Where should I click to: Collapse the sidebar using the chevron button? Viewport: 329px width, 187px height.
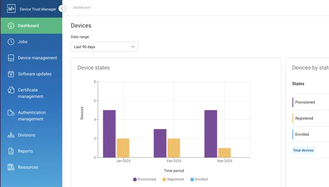point(62,9)
